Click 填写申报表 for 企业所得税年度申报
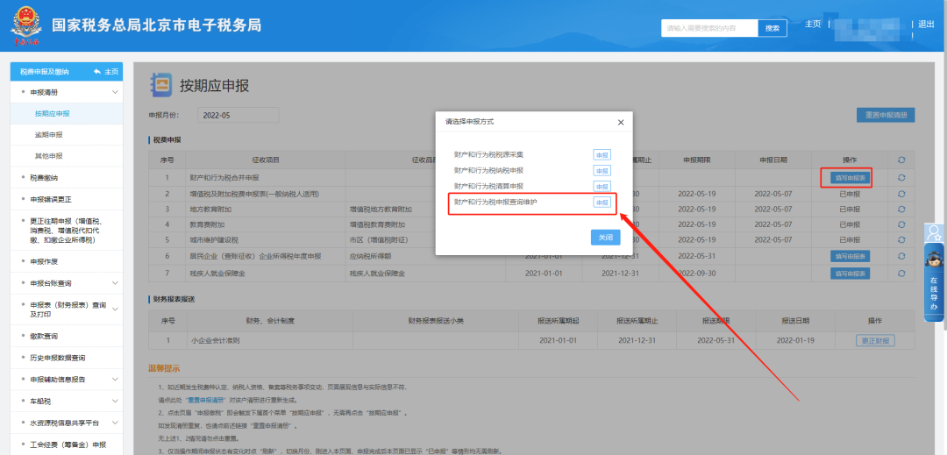The width and height of the screenshot is (947, 455). pyautogui.click(x=850, y=256)
